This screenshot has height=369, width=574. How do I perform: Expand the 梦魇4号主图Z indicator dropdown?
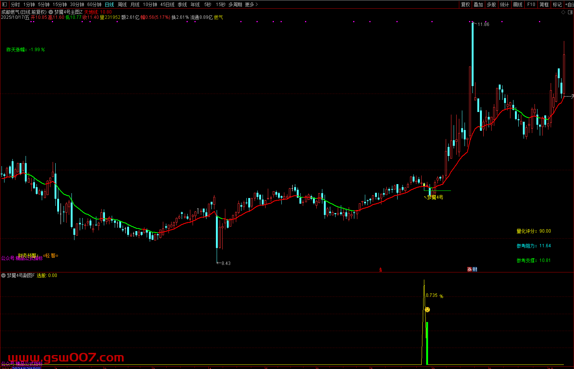point(51,12)
